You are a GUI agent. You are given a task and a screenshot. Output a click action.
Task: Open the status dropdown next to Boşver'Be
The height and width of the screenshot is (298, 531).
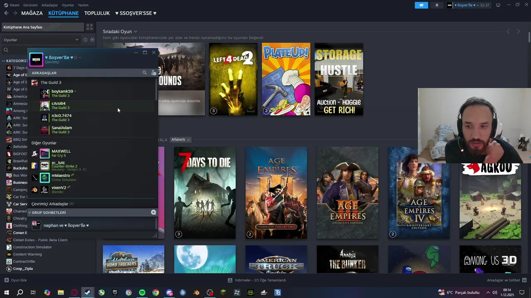click(x=80, y=58)
